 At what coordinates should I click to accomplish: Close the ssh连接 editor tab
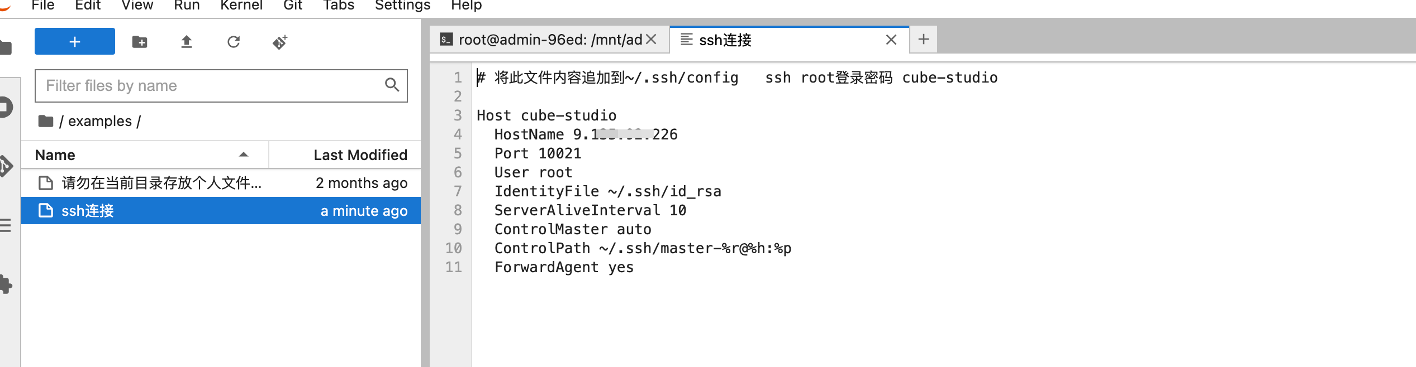[x=891, y=40]
